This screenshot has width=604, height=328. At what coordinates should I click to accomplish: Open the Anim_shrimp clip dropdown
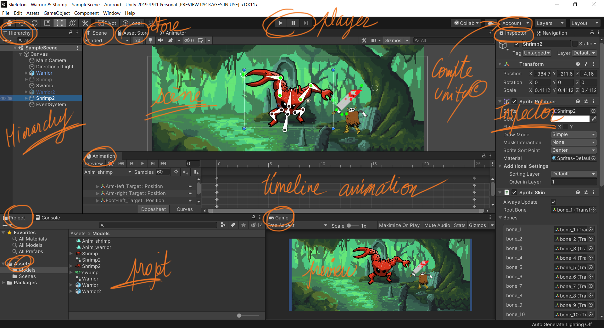(108, 172)
